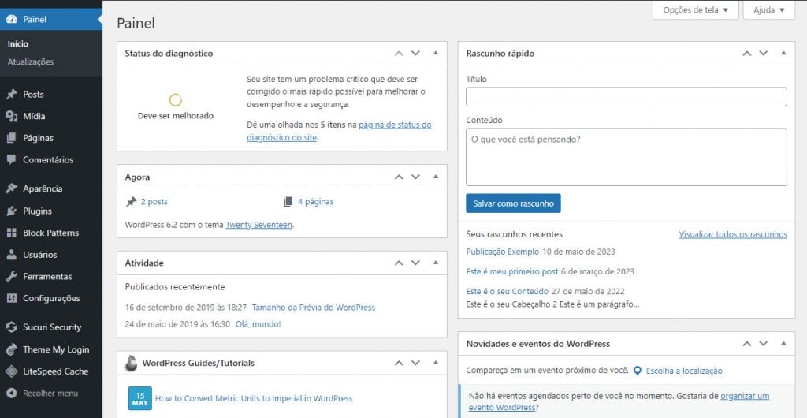Move Novidades e eventos widget down
807x418 pixels.
pyautogui.click(x=763, y=343)
